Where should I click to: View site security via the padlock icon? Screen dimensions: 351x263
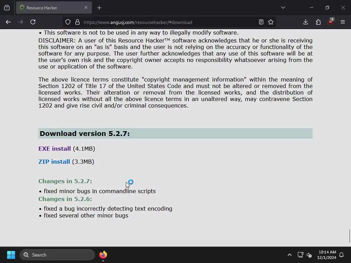pyautogui.click(x=77, y=22)
